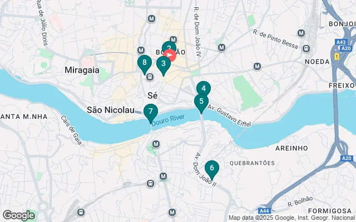
Task: Click the metro icon south of Douro River label
Action: click(156, 144)
